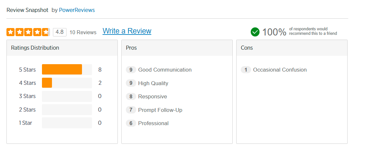This screenshot has height=148, width=366.
Task: Click the Professional count badge
Action: (x=131, y=123)
